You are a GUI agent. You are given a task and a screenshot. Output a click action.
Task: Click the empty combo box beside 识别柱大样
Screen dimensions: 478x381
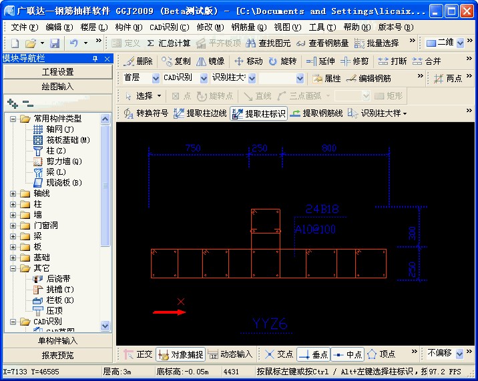pyautogui.click(x=281, y=79)
